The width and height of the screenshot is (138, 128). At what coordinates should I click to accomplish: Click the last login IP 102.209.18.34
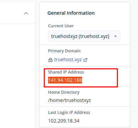click(x=64, y=121)
